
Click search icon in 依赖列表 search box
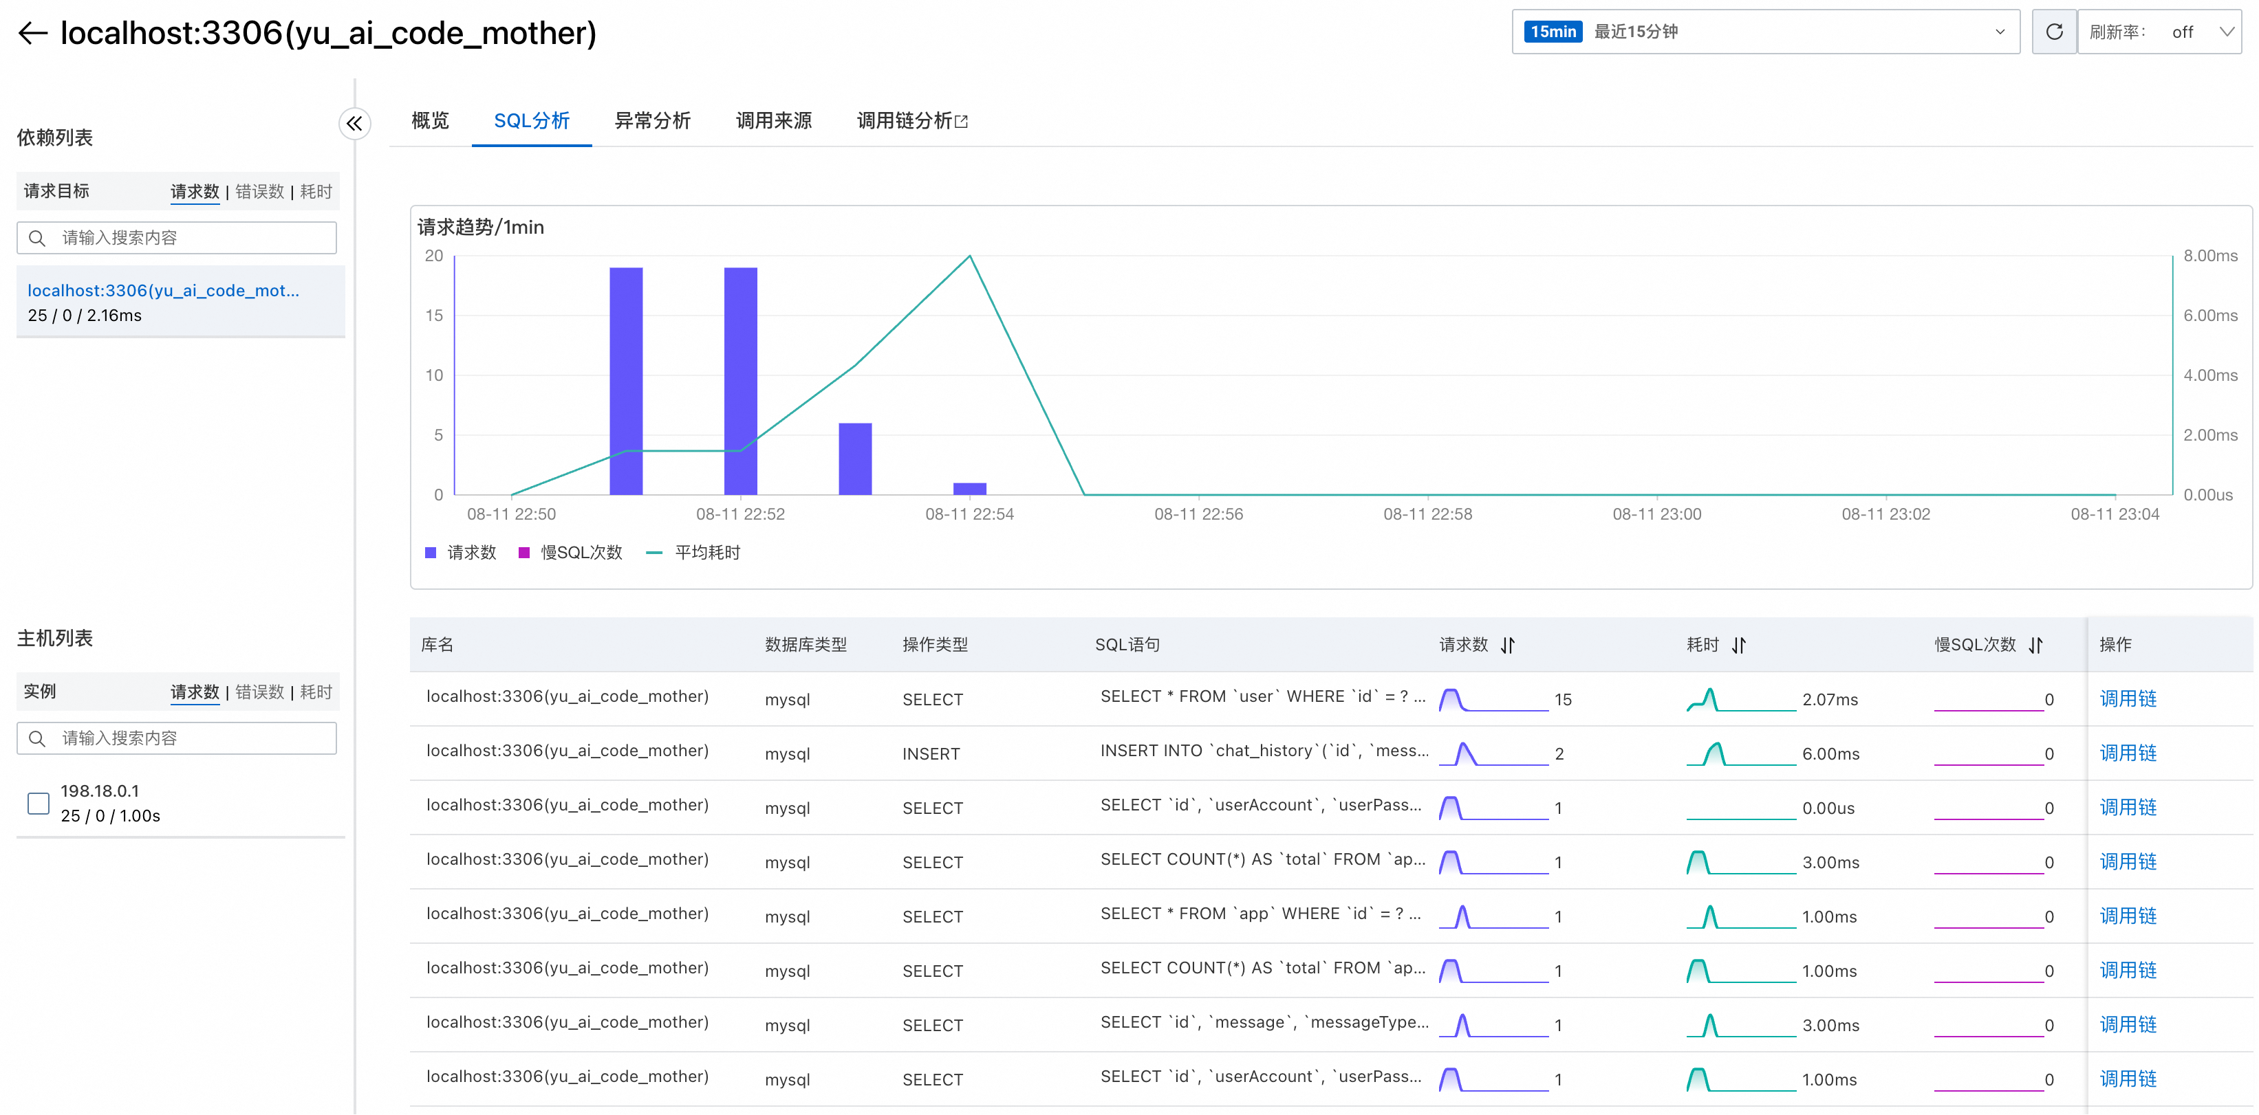click(37, 239)
